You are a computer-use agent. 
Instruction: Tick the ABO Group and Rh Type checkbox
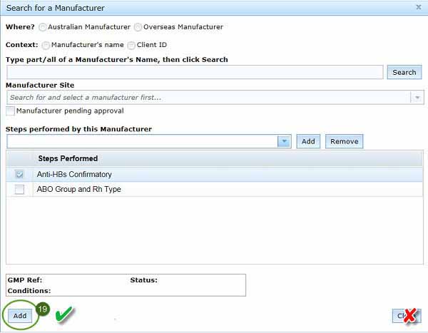(x=19, y=190)
